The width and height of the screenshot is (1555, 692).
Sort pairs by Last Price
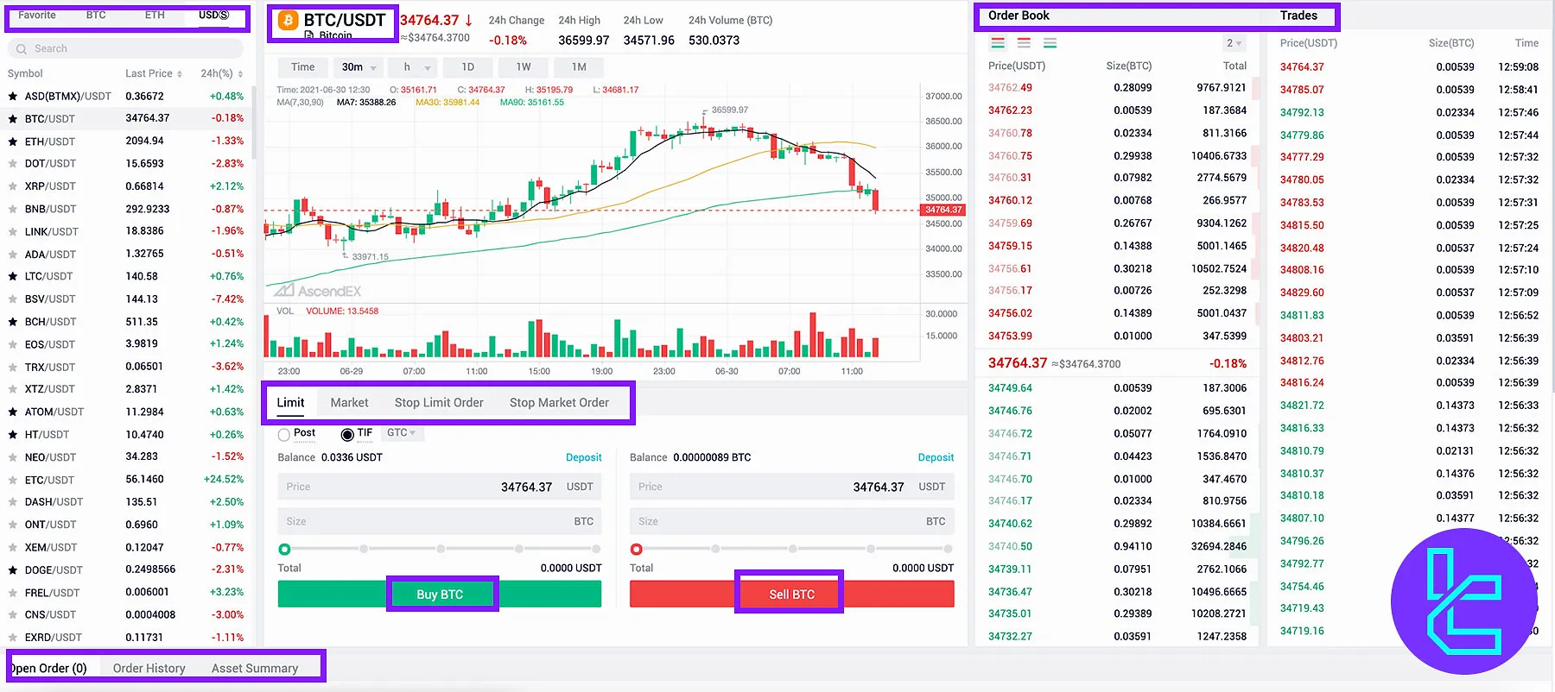154,73
